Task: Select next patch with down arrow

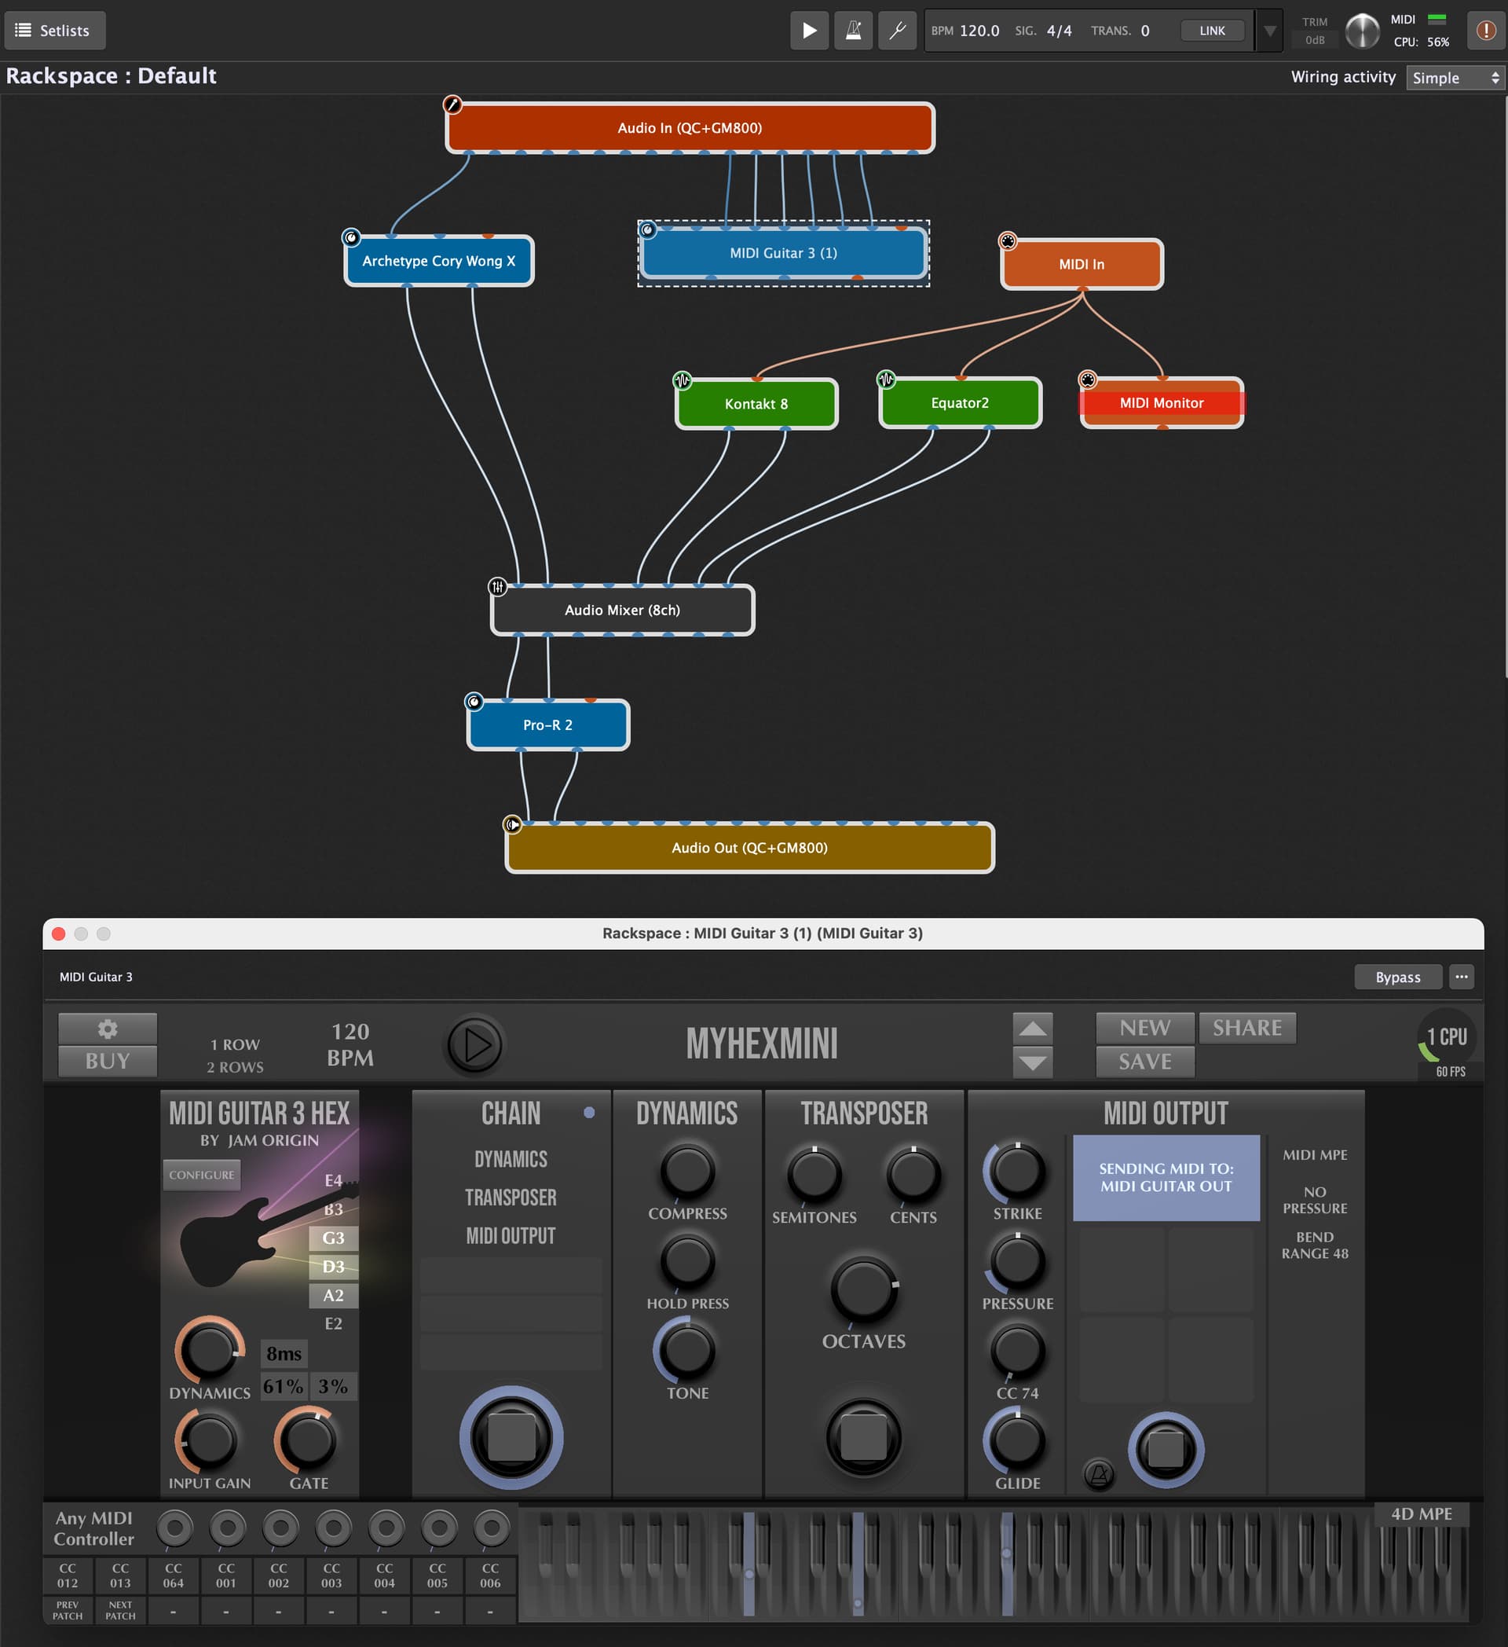Action: click(x=1033, y=1063)
